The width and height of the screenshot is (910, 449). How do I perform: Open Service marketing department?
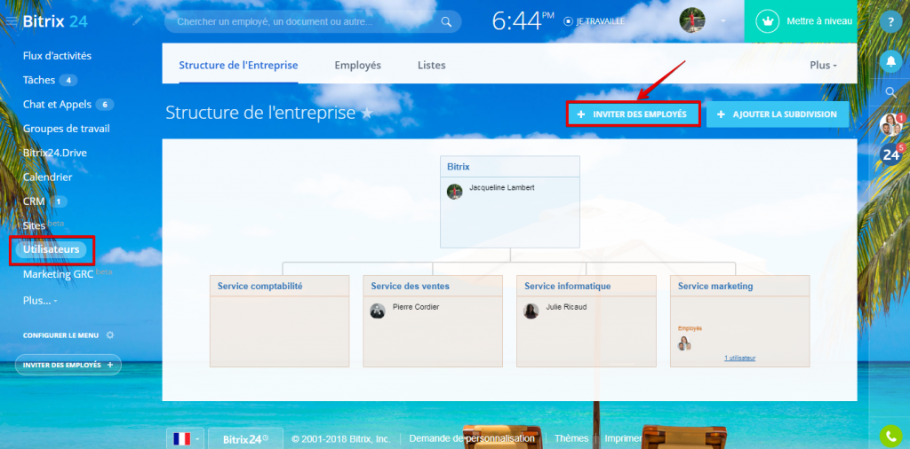click(715, 287)
